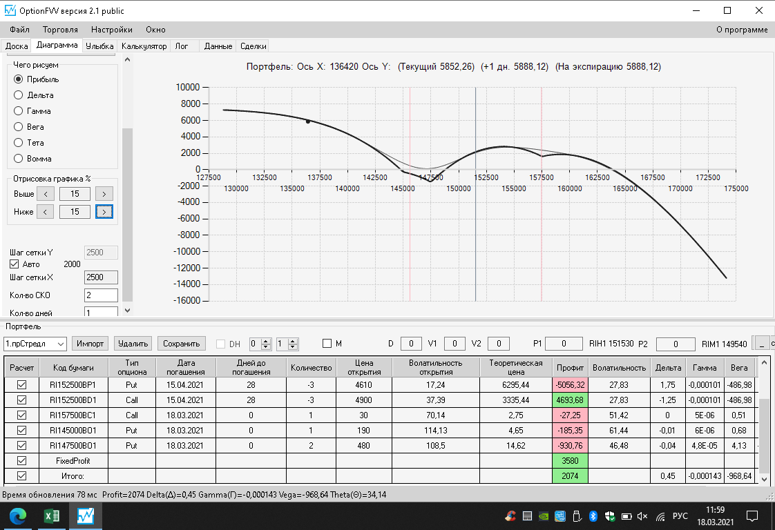Select the Дельта radio button
The image size is (775, 530).
tap(18, 95)
